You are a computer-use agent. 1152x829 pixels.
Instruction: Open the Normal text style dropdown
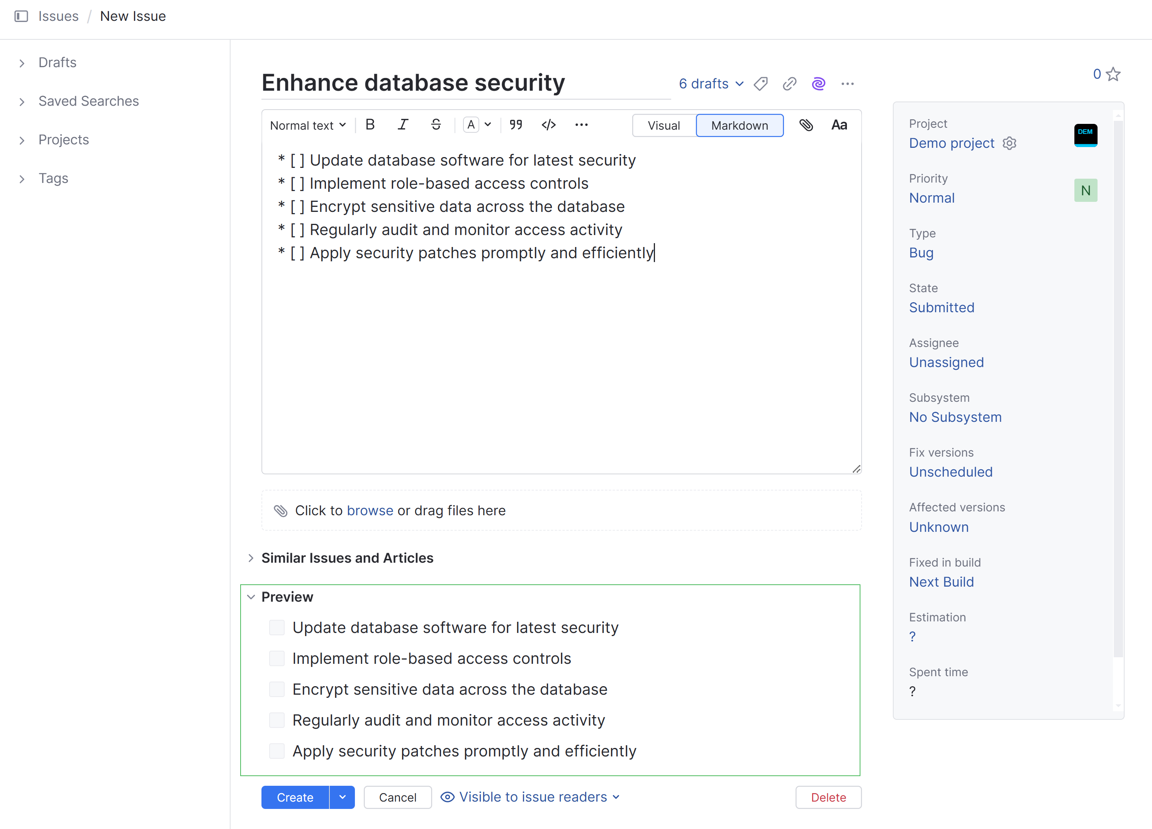point(308,125)
